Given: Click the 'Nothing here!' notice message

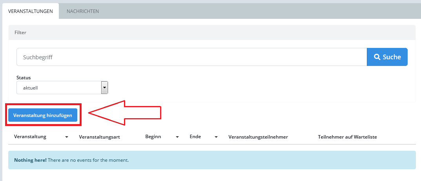Looking at the screenshot, I should point(212,160).
